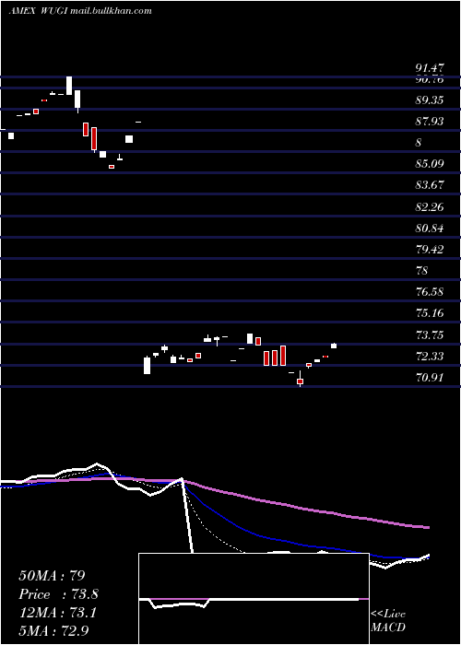This screenshot has height=645, width=461.
Task: Click the 75.16 price axis label
Action: [x=430, y=313]
